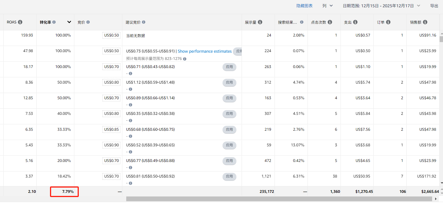Expand the 列 columns dropdown

327,6
